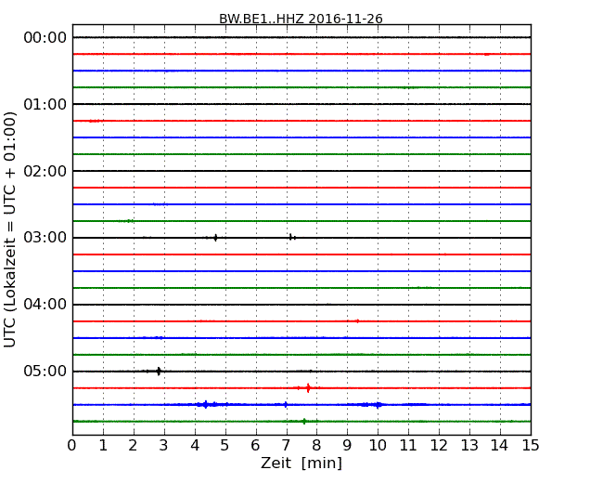The width and height of the screenshot is (603, 483).
Task: Click the red blip near minute 9.3
Action: [x=357, y=321]
